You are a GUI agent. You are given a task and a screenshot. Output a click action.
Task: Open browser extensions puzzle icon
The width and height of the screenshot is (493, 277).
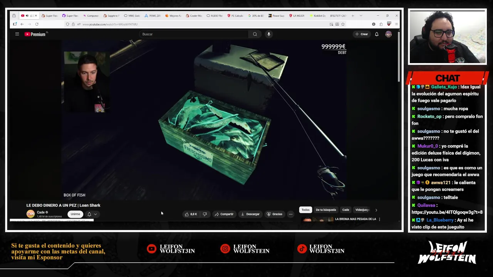[381, 24]
